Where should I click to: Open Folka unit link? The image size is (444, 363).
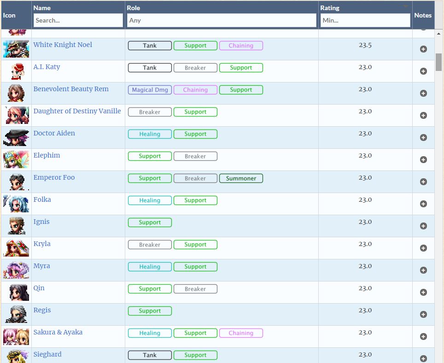click(42, 199)
